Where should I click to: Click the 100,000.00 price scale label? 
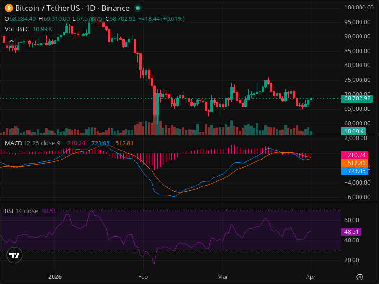click(x=359, y=8)
